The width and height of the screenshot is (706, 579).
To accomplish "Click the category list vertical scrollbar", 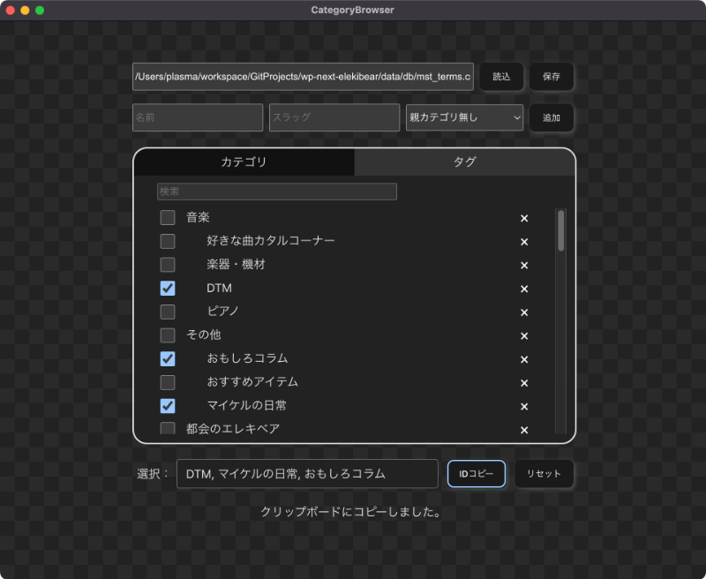I will click(x=561, y=231).
